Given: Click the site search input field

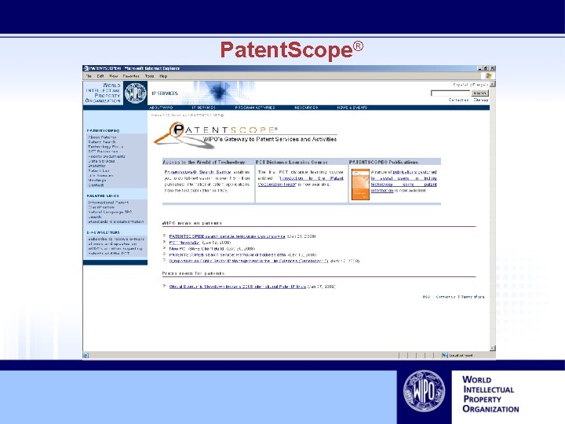Looking at the screenshot, I should (450, 93).
